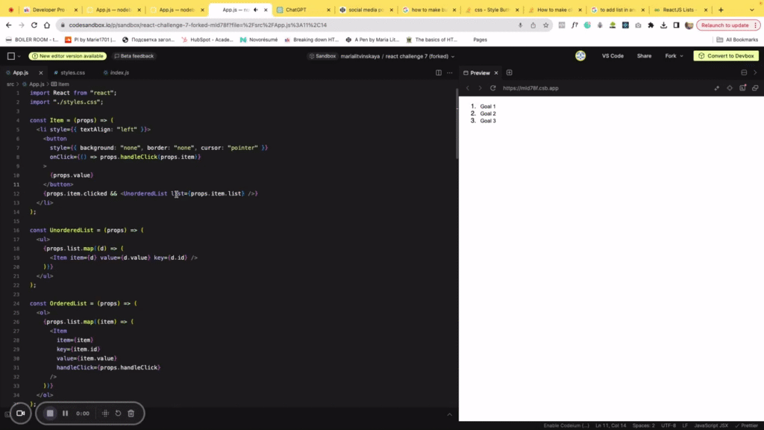Click the plus icon next to the Preview tab
The width and height of the screenshot is (764, 430).
(x=509, y=72)
